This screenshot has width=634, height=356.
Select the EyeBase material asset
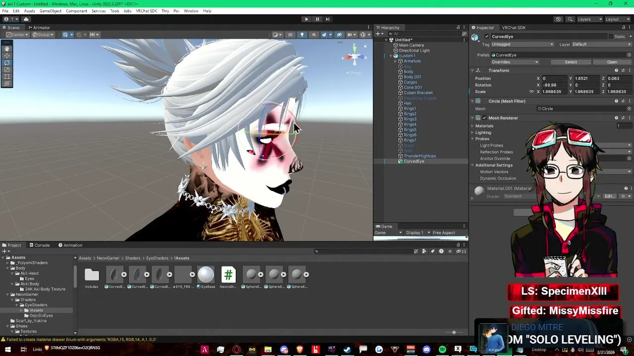(206, 278)
